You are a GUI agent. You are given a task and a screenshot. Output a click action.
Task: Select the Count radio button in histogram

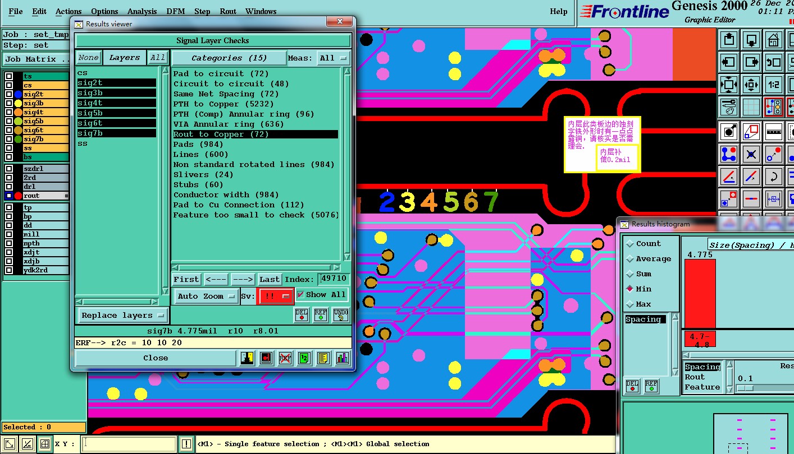630,244
